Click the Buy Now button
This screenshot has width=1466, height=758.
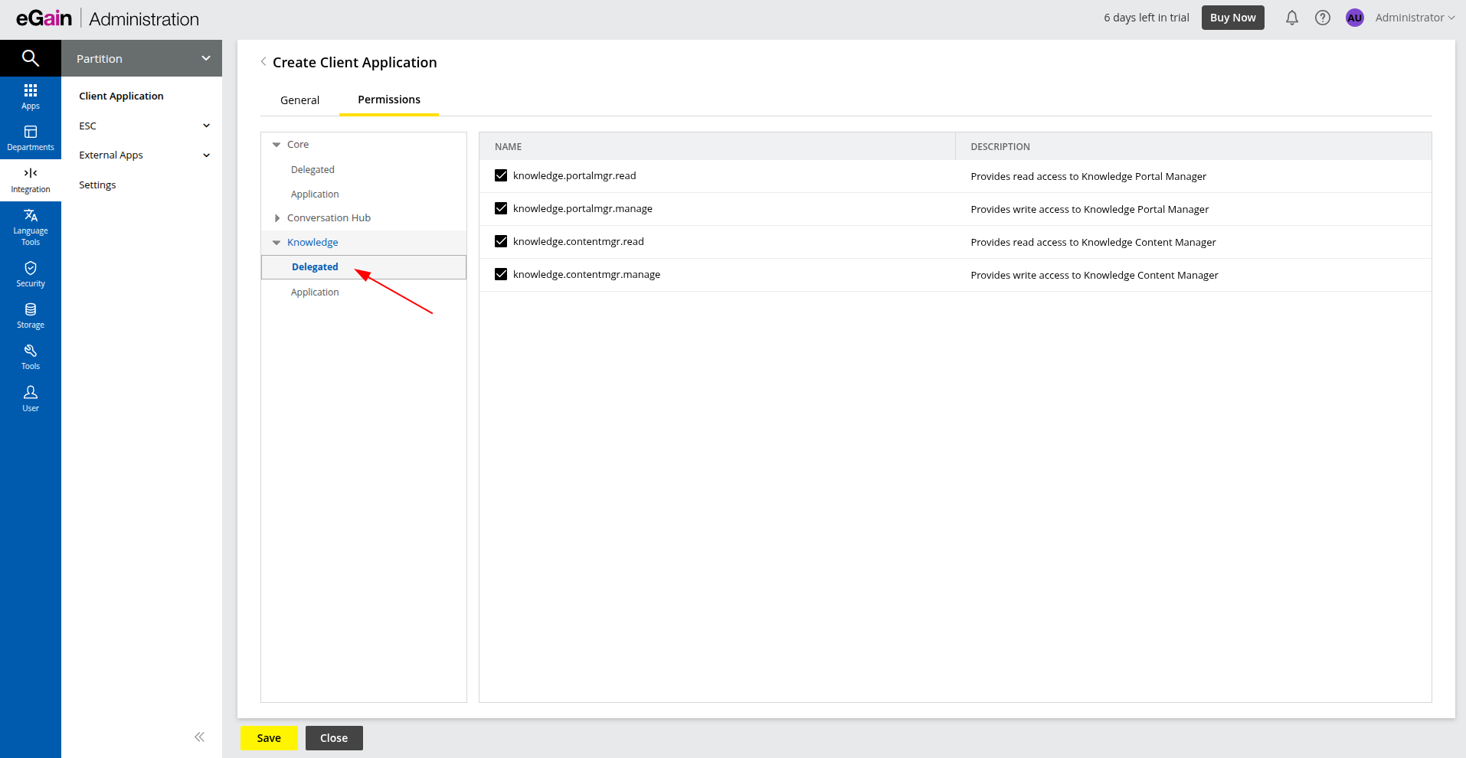1232,18
